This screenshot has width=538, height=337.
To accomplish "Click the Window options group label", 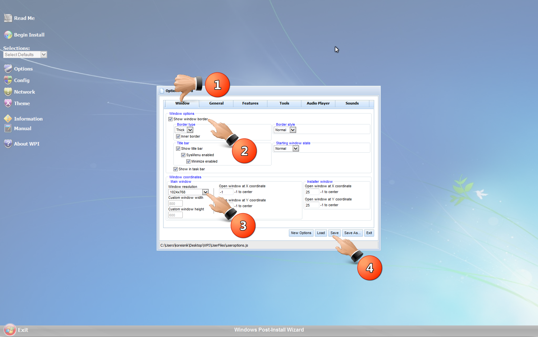I will coord(182,114).
